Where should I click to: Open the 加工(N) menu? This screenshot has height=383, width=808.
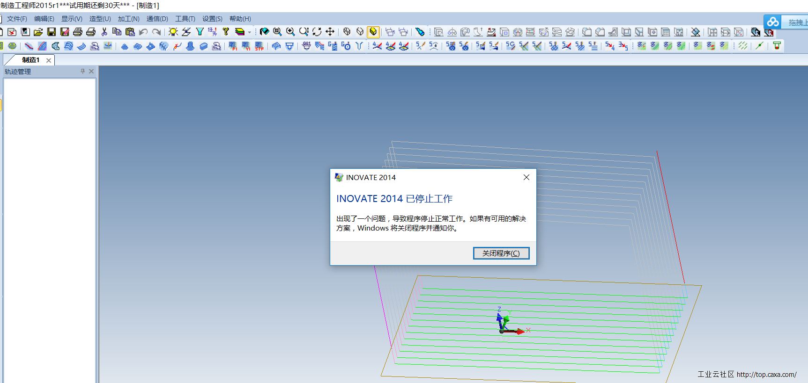coord(129,19)
